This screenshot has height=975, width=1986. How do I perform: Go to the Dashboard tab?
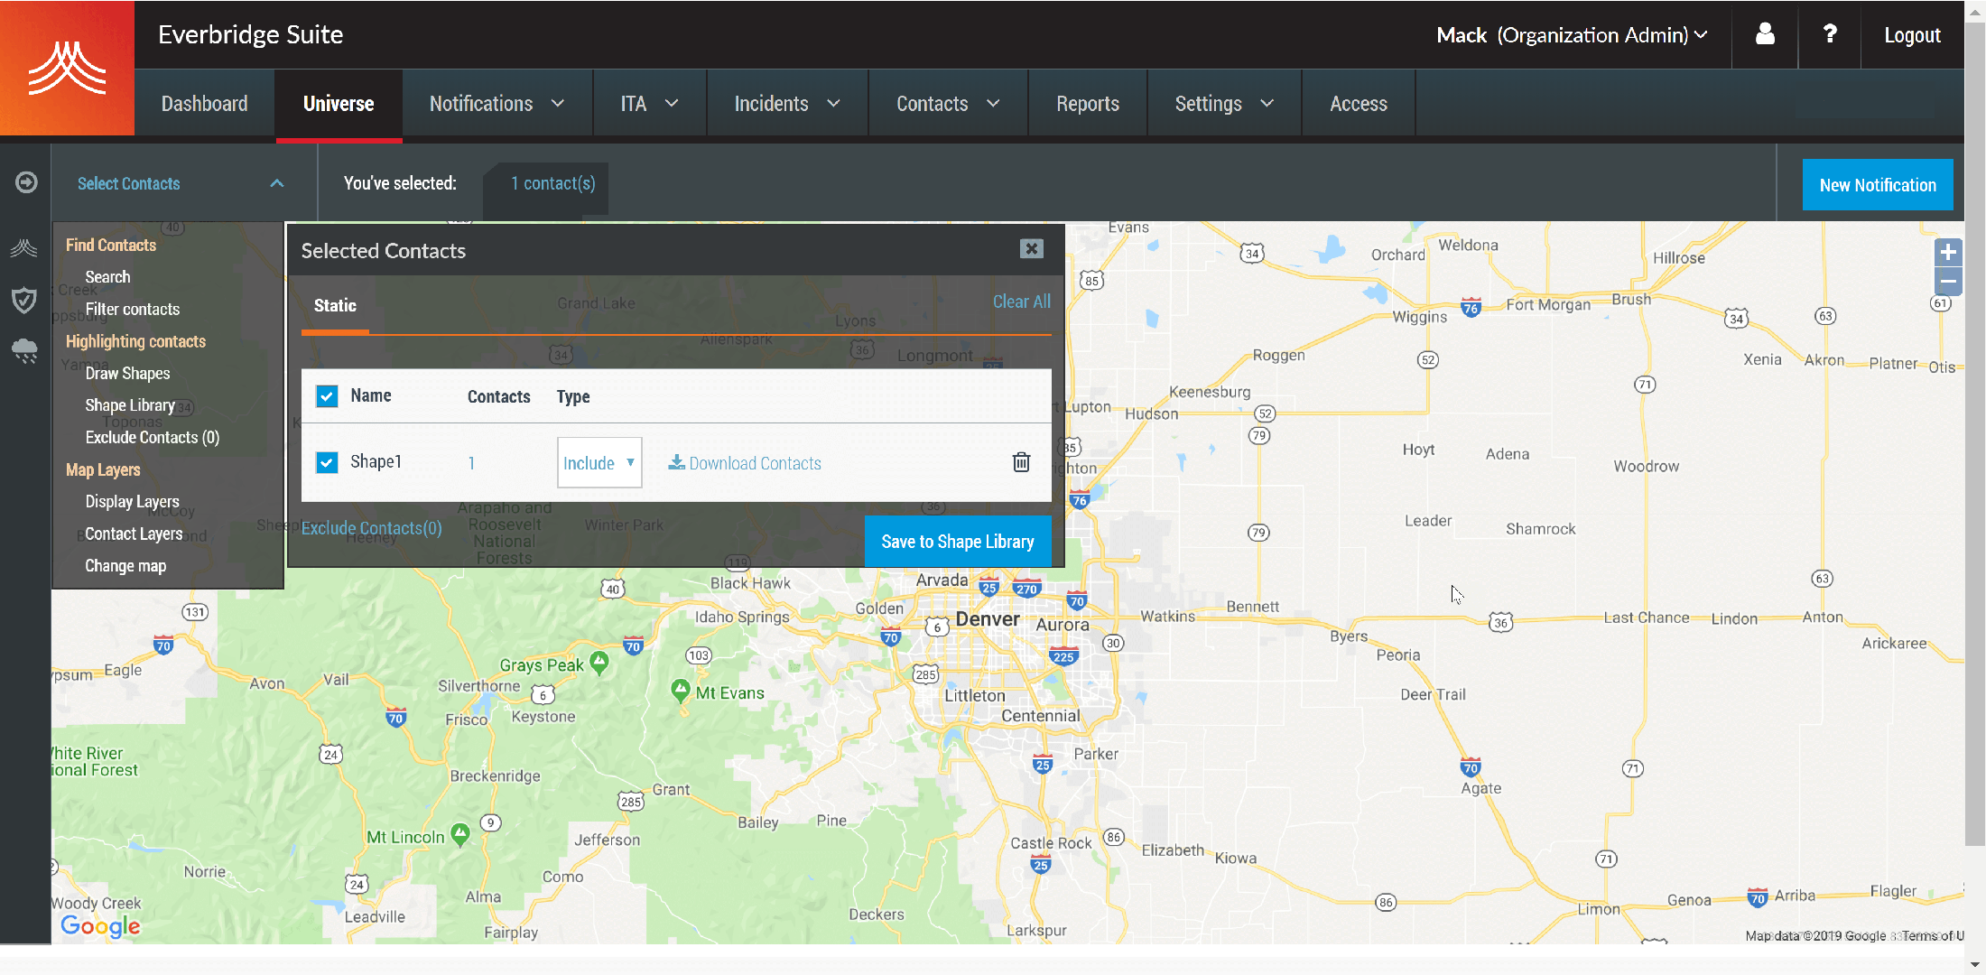[204, 104]
